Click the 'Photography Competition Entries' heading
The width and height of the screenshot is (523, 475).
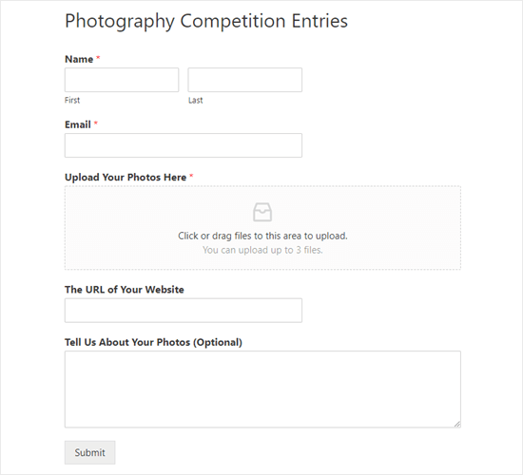tap(206, 21)
